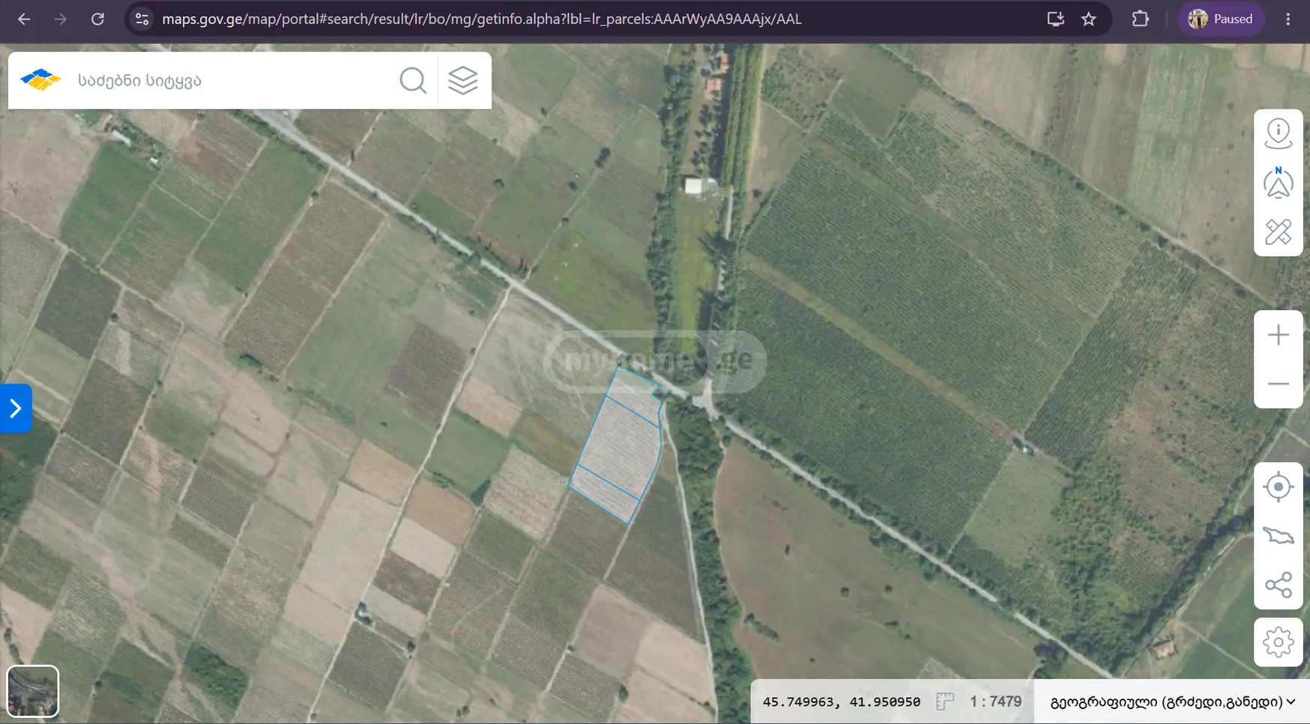Click the scale ruler icon
1310x724 pixels.
(x=945, y=702)
